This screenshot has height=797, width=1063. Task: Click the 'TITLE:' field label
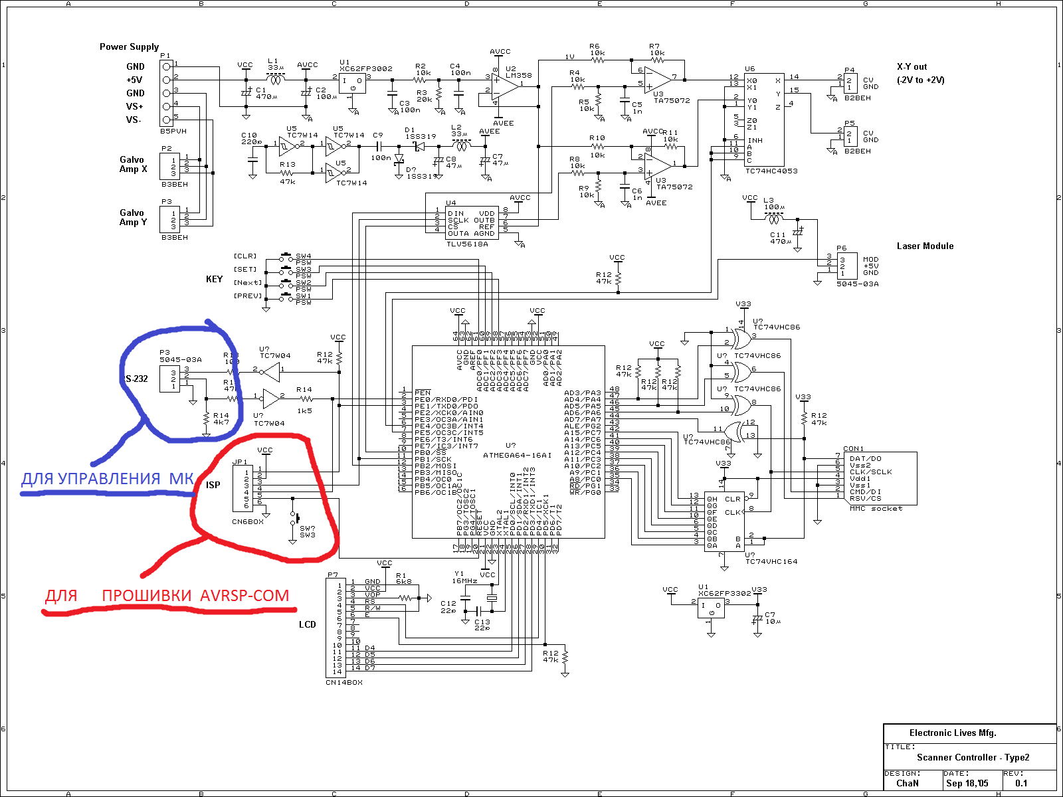point(900,747)
